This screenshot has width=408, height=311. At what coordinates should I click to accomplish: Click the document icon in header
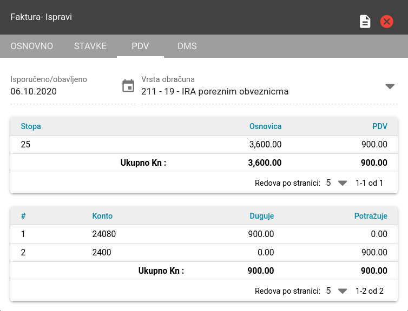[365, 22]
